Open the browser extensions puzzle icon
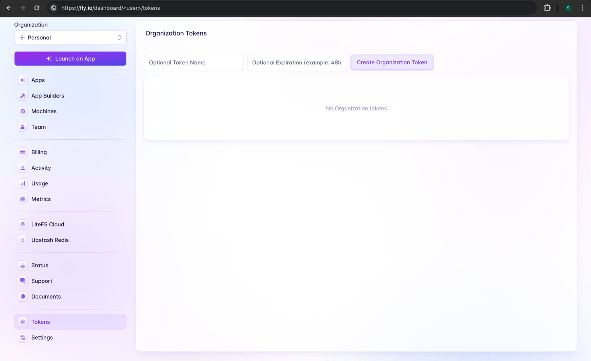 point(547,8)
